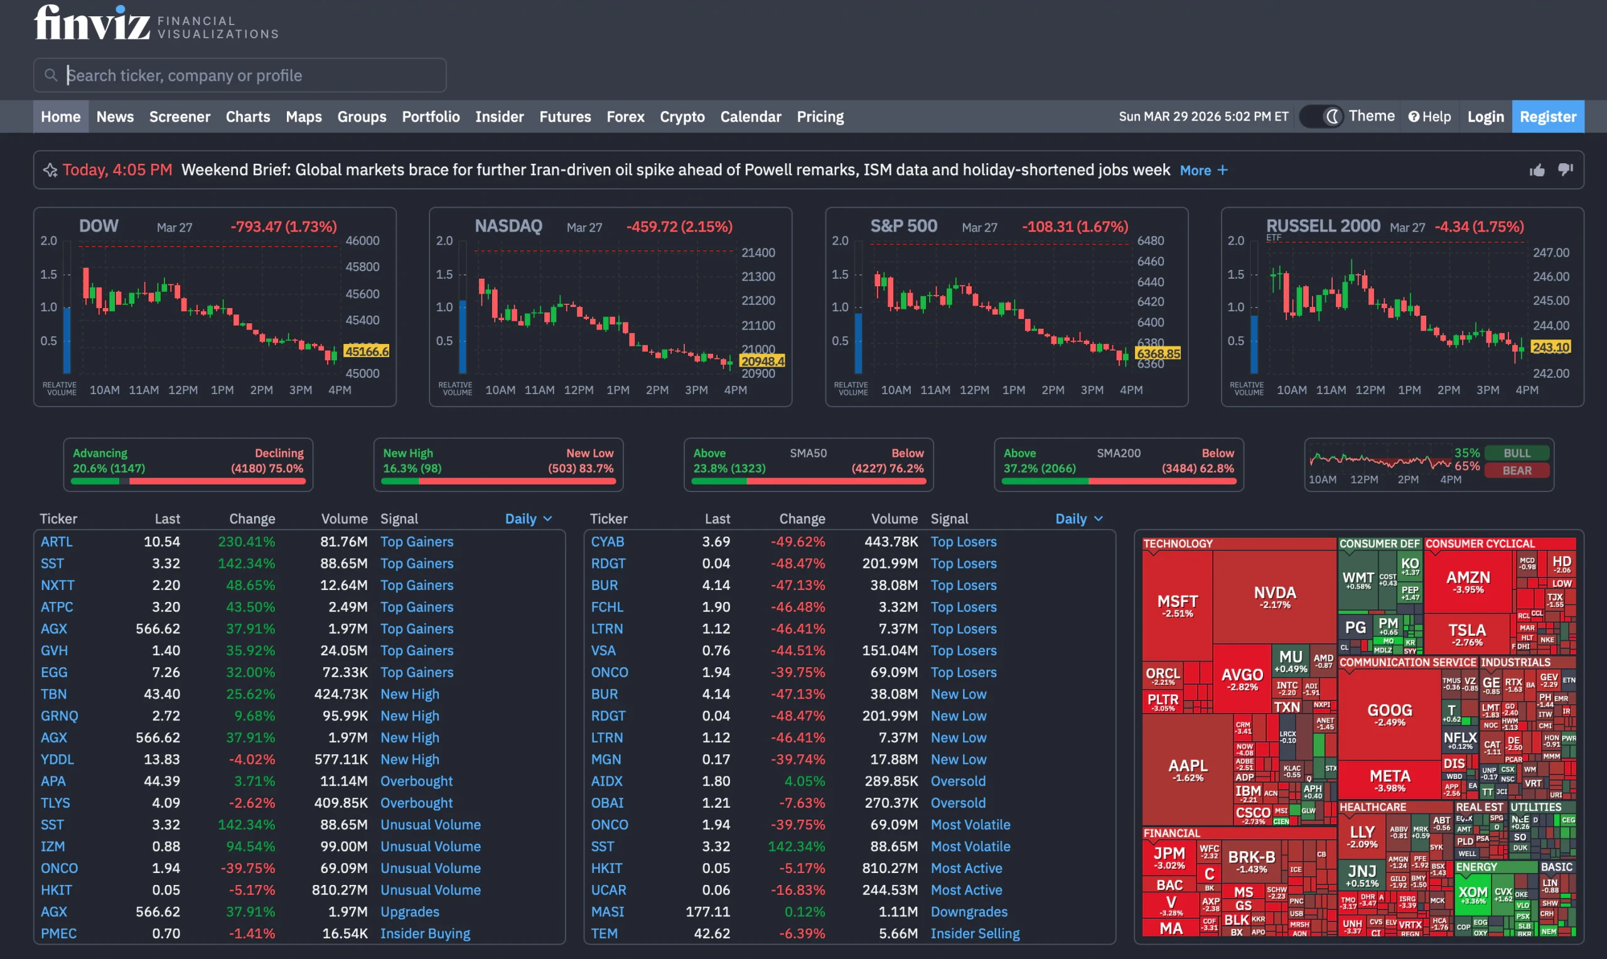Click the Login link
This screenshot has width=1607, height=959.
point(1485,116)
